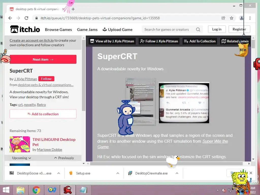Open the novelty tag link
The width and height of the screenshot is (260, 195).
tap(30, 105)
